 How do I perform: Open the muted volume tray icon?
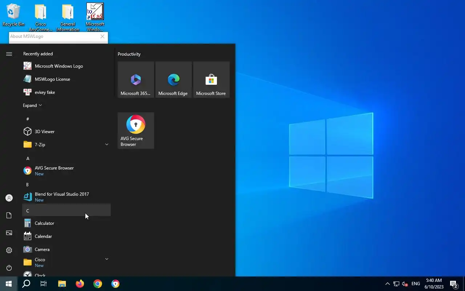[x=405, y=284]
